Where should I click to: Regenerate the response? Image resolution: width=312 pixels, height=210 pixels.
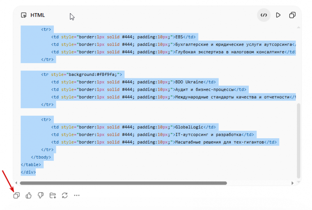[x=65, y=195]
